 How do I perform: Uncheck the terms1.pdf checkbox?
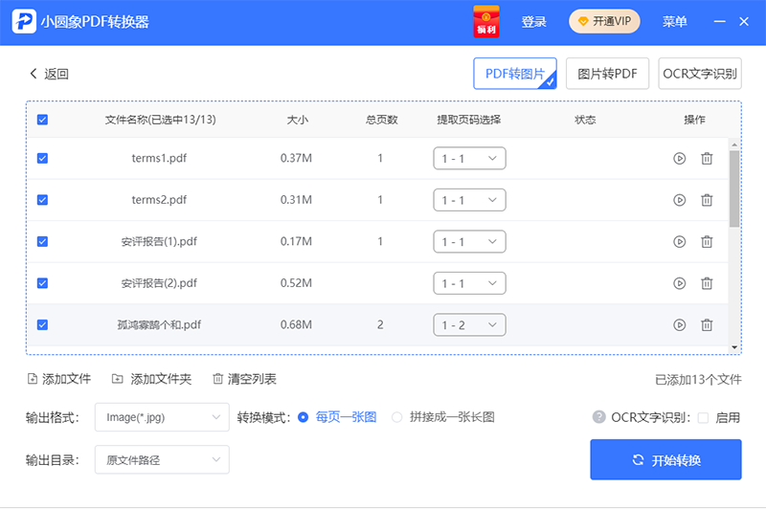click(x=42, y=159)
